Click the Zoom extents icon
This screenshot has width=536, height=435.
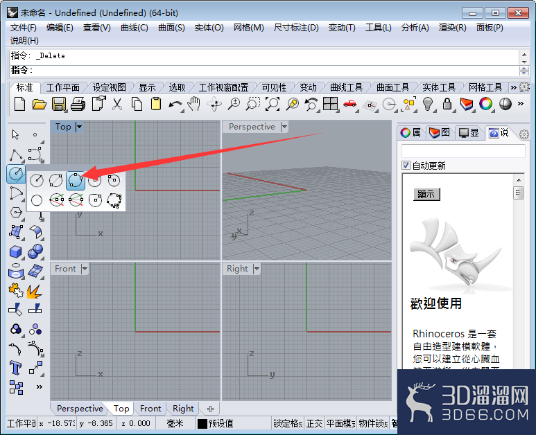(273, 104)
